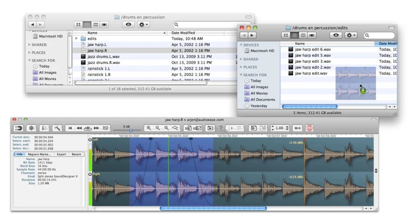
Task: Switch to cover flow view in drums en percussion window
Action: (104, 25)
